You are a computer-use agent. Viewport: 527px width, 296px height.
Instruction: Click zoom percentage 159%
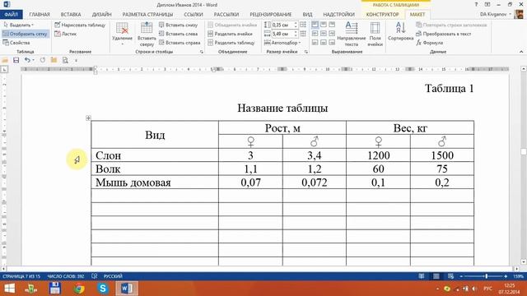point(518,276)
